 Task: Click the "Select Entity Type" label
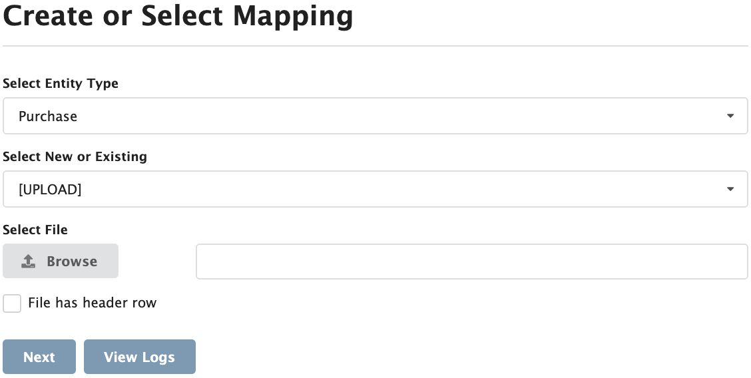[x=61, y=84]
